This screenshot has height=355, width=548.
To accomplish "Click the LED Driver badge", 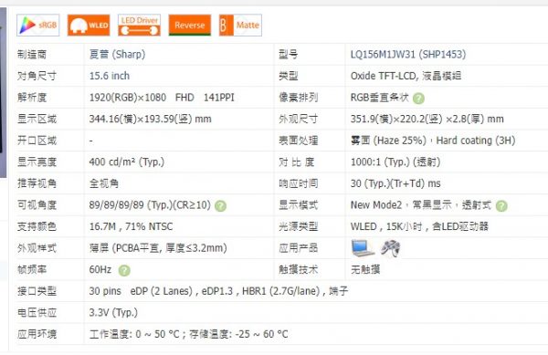I will pyautogui.click(x=139, y=26).
